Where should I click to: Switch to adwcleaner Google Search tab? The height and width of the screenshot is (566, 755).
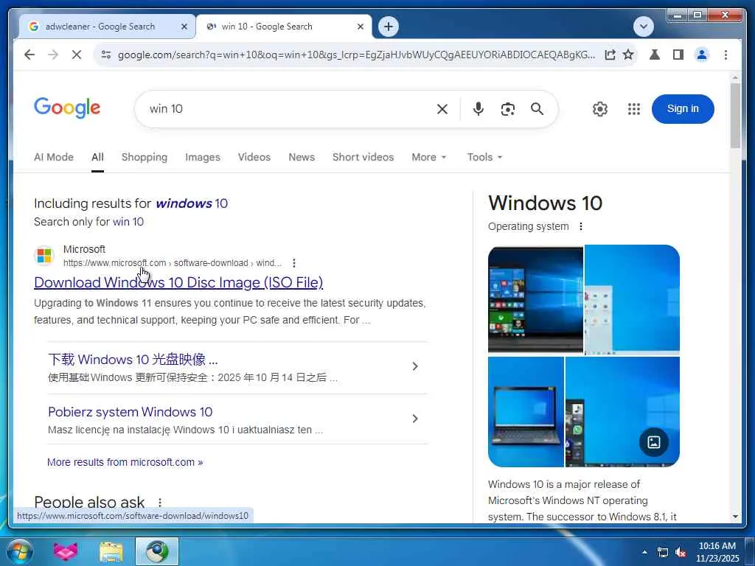[x=100, y=27]
